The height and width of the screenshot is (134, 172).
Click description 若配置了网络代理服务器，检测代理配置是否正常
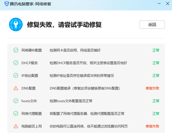click(x=87, y=114)
